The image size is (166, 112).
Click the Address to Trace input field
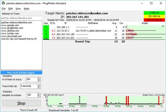[21, 18]
